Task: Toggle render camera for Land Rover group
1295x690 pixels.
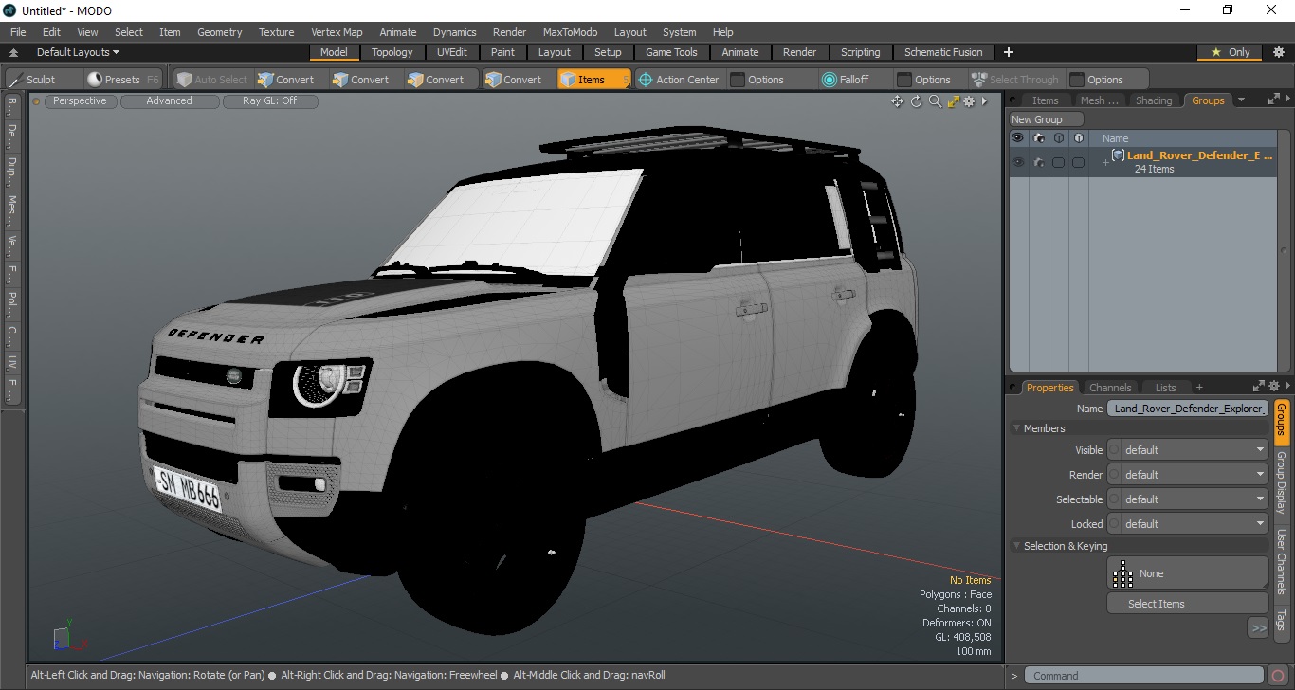Action: 1039,162
